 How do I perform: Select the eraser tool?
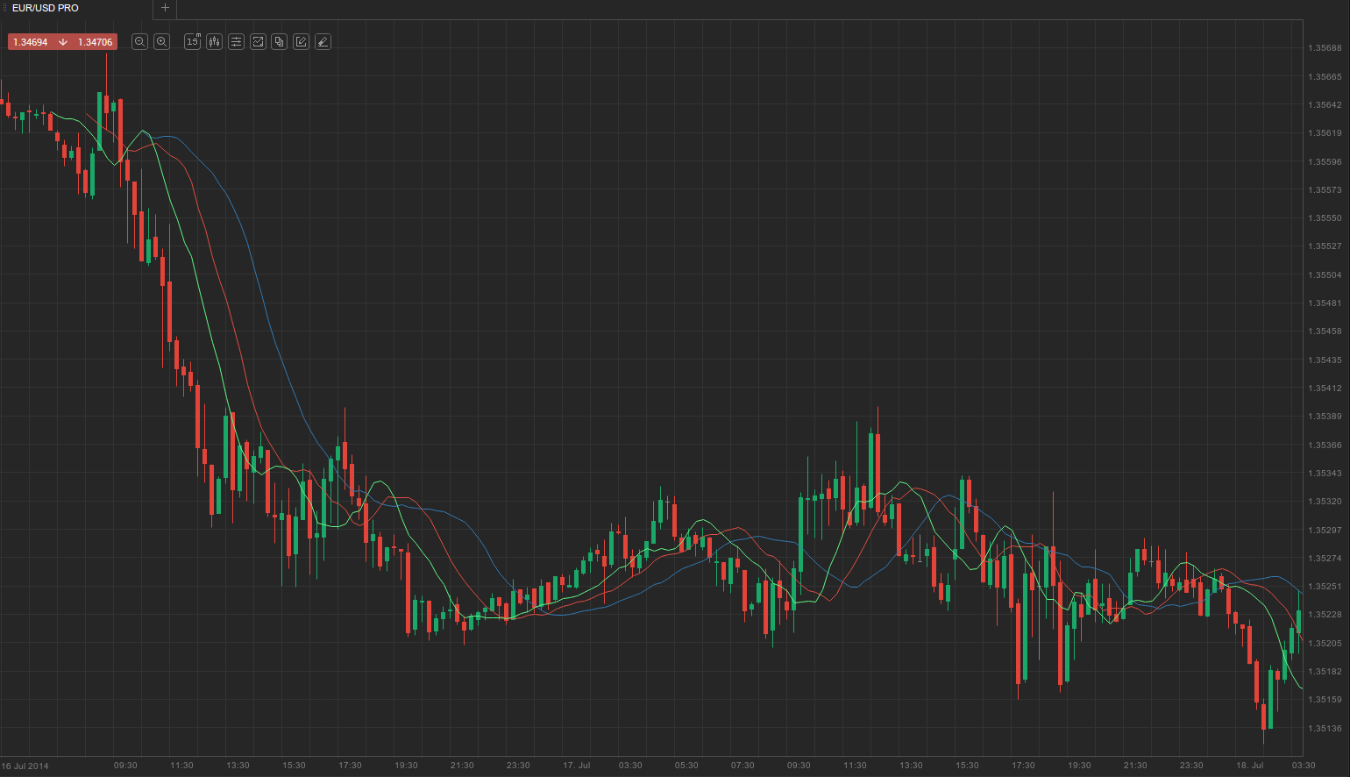point(323,42)
